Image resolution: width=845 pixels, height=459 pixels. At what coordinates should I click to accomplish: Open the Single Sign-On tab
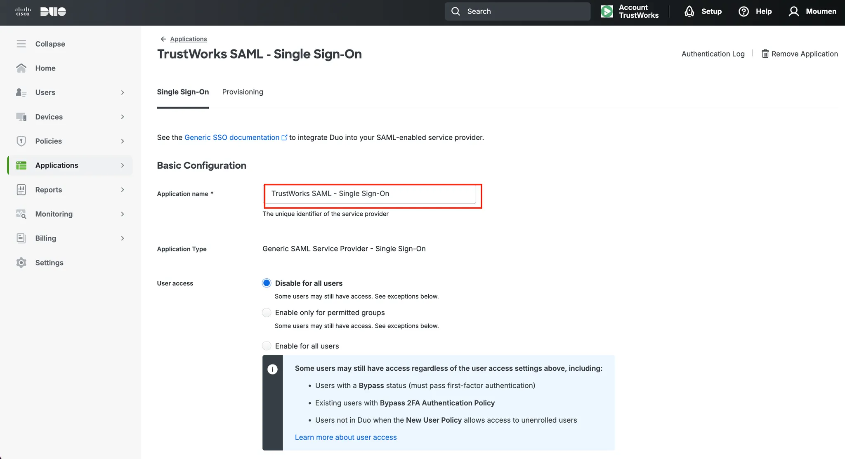183,92
